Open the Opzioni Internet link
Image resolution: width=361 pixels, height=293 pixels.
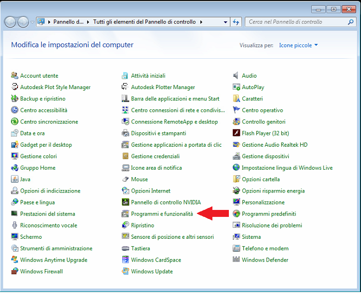(151, 191)
